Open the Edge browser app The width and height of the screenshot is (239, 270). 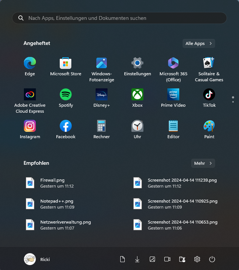click(30, 63)
